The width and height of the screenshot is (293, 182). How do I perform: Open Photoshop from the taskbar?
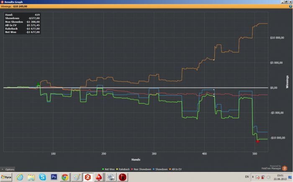click(54, 177)
